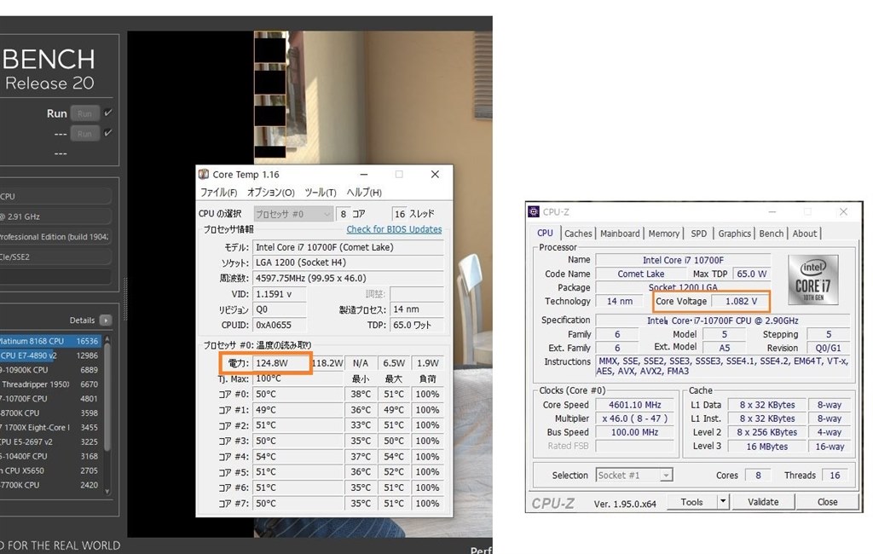Click the Tools button in CPU-Z
Viewport: 873px width, 554px height.
(691, 501)
